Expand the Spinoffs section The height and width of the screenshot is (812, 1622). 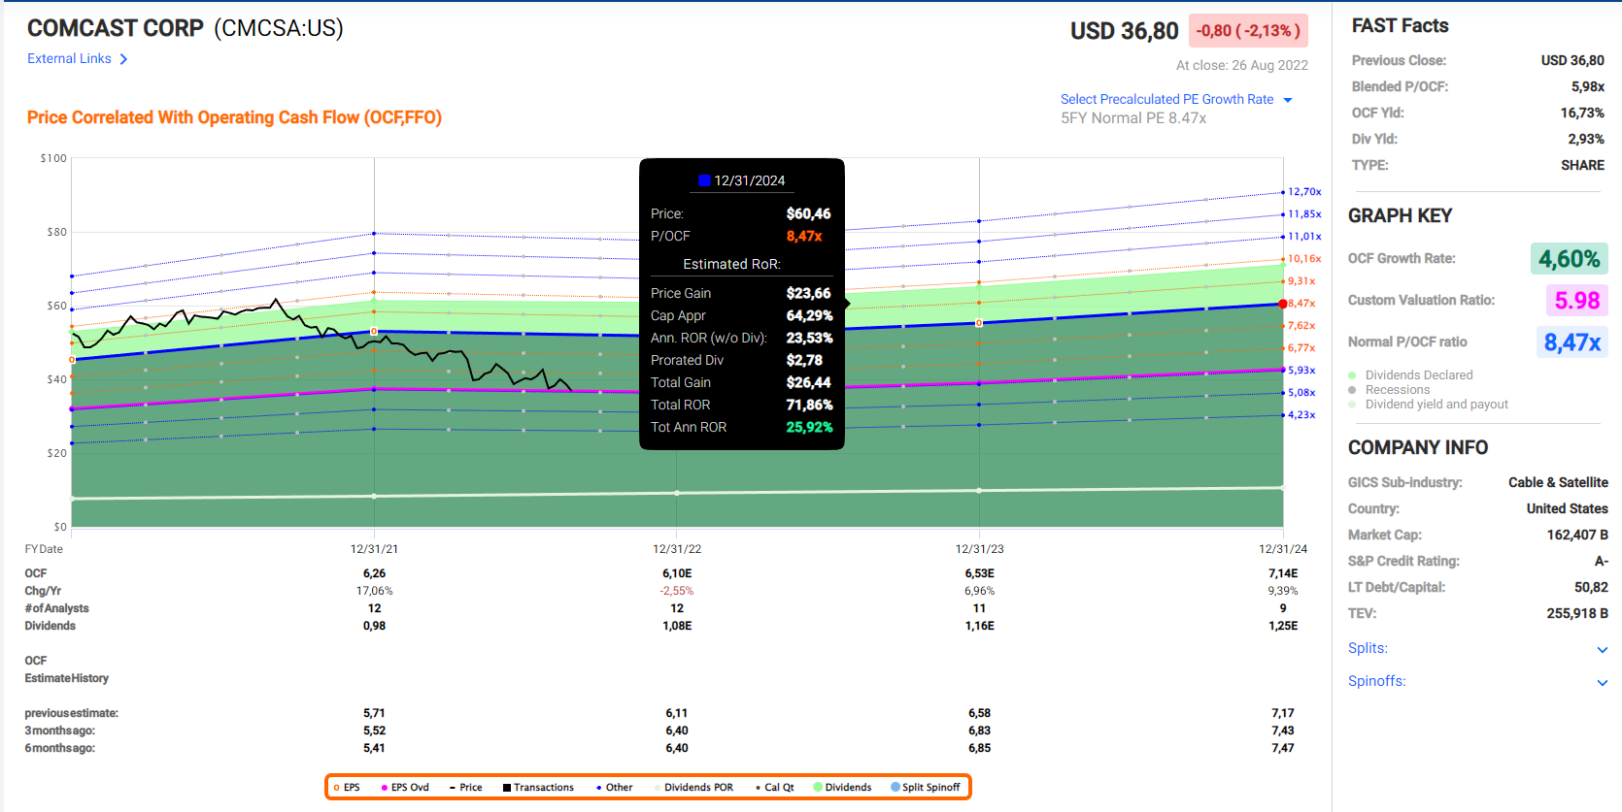(1602, 682)
